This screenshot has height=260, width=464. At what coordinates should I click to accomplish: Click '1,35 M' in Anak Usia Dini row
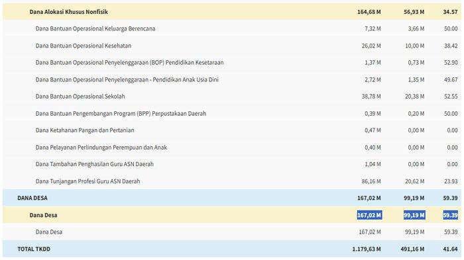[x=416, y=79]
